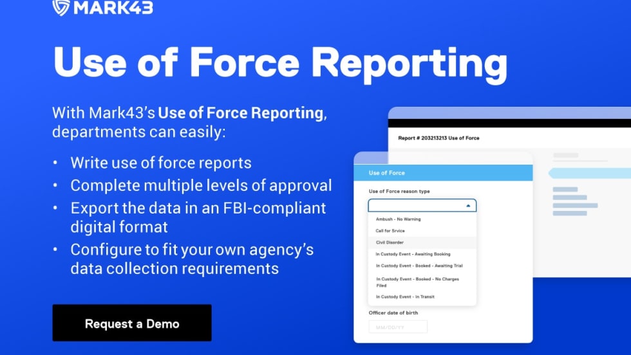
Task: Click the Officer date of birth label
Action: [x=393, y=313]
